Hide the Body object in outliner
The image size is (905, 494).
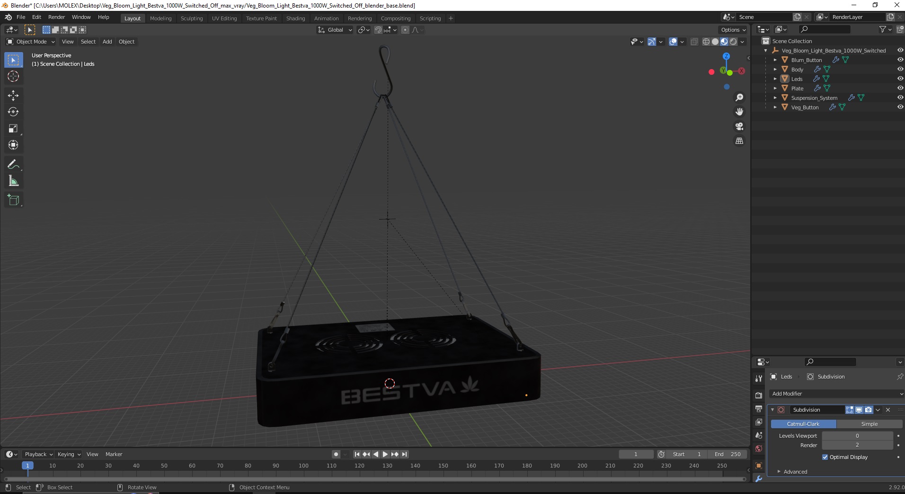900,70
